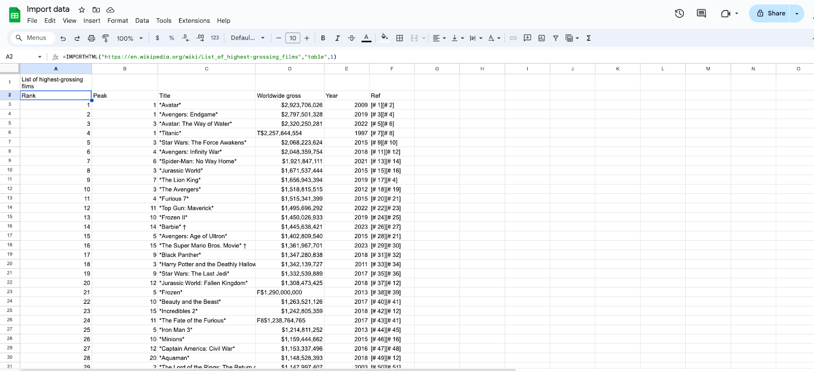Select row 10 header
Image resolution: width=814 pixels, height=371 pixels.
[10, 170]
